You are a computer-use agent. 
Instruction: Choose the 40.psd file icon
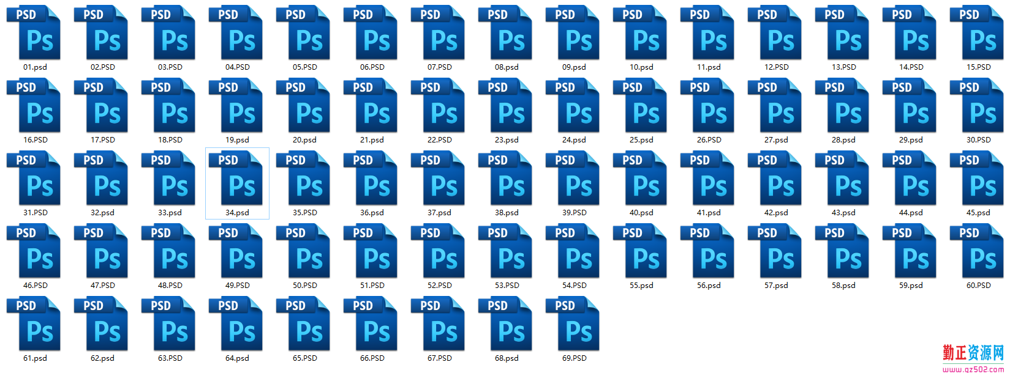[x=640, y=178]
